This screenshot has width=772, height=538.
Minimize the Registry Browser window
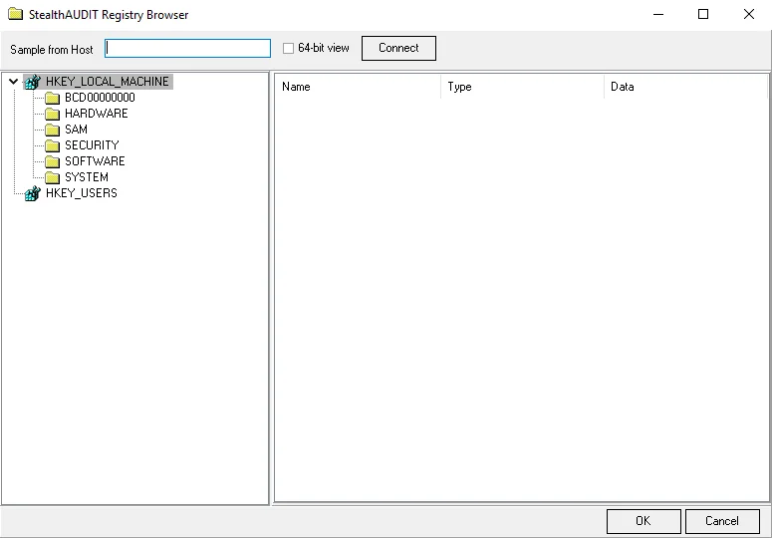coord(658,14)
